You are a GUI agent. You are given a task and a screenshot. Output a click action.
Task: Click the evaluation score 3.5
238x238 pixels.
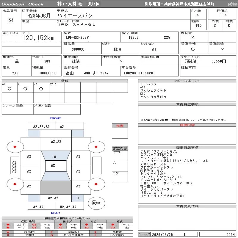click(x=223, y=15)
